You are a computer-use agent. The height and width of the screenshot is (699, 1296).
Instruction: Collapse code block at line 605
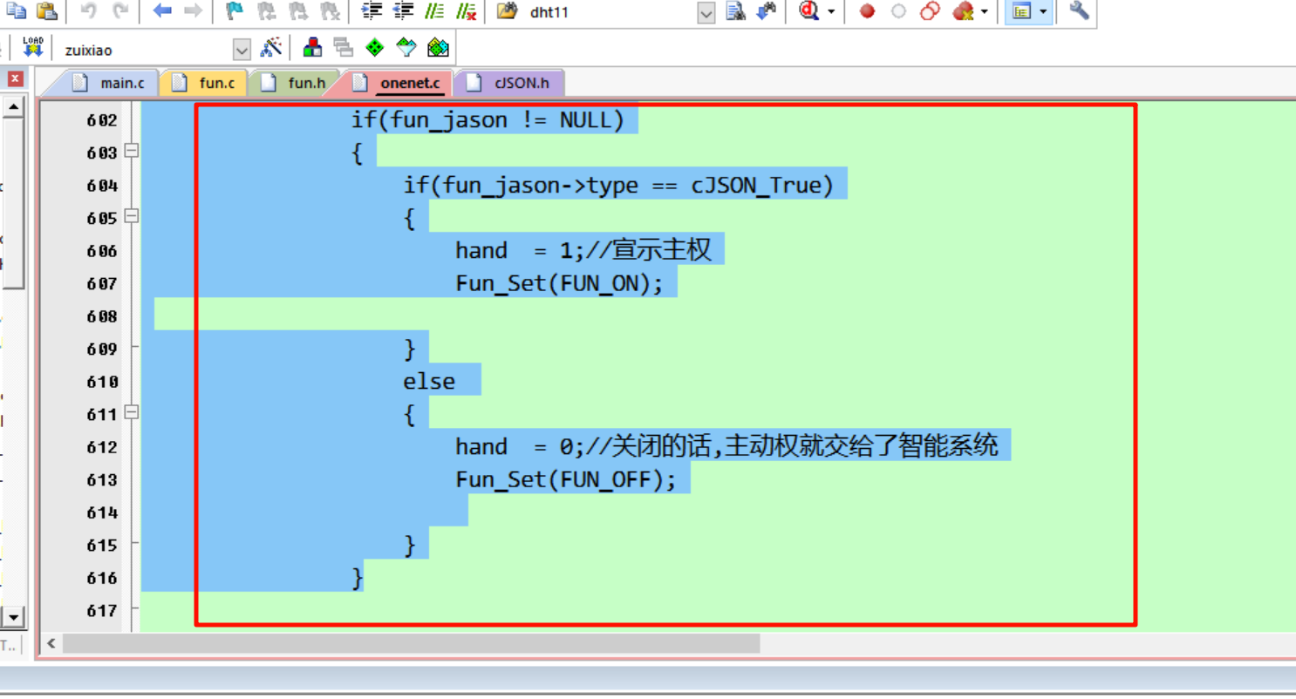(131, 216)
